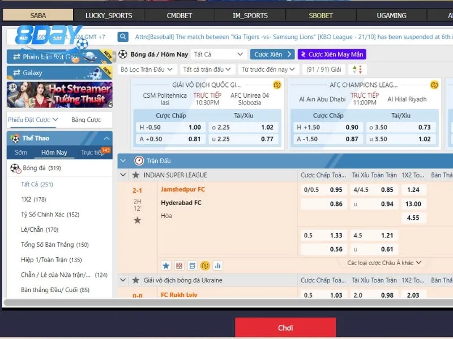Open (91 / 91) Giải league selector
Screen dimensions: 453x339
click(x=324, y=69)
